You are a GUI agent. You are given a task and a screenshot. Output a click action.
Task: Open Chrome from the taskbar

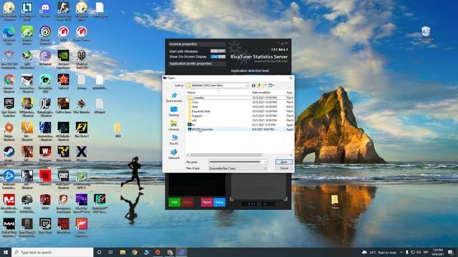(135, 252)
